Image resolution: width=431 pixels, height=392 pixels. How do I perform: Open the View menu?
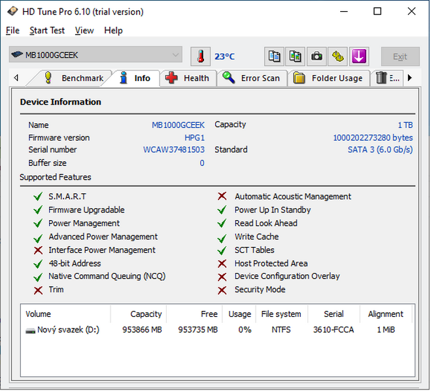[x=84, y=31]
